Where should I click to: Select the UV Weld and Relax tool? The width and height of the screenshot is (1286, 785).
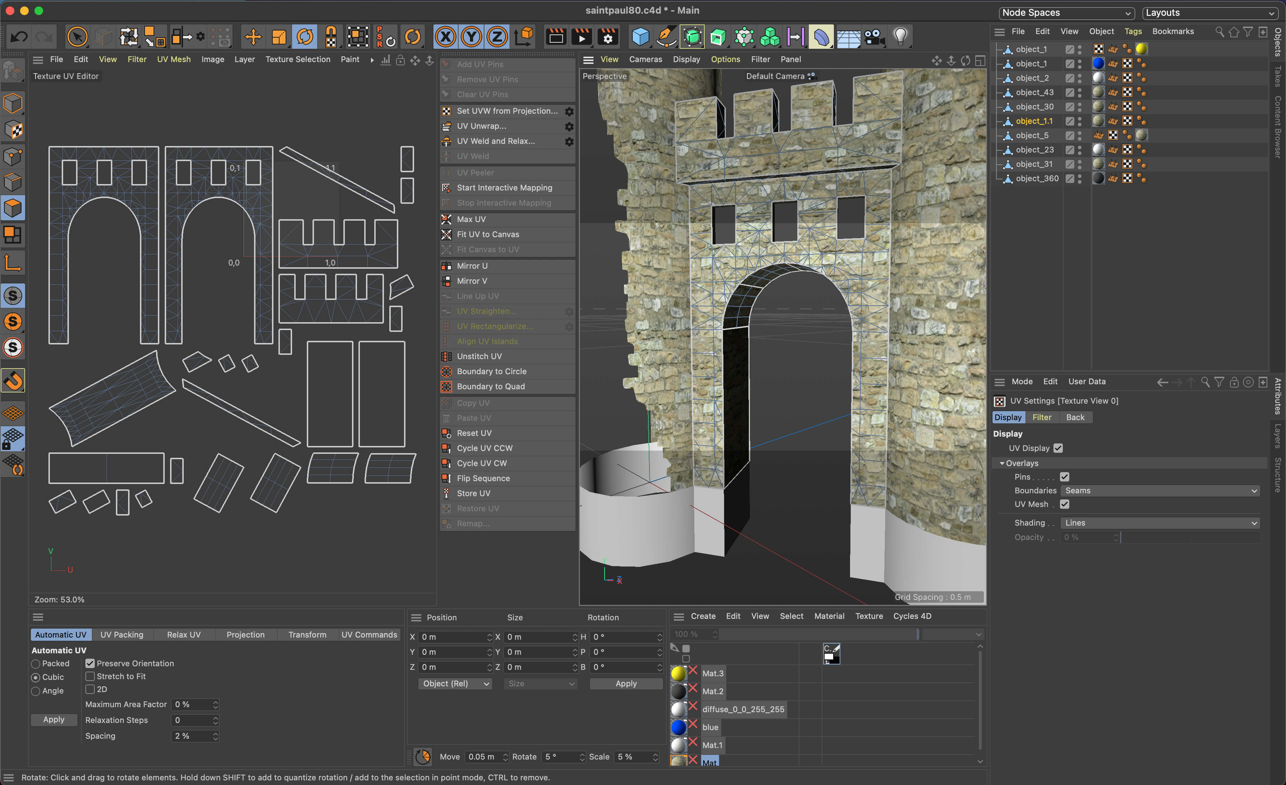click(497, 141)
